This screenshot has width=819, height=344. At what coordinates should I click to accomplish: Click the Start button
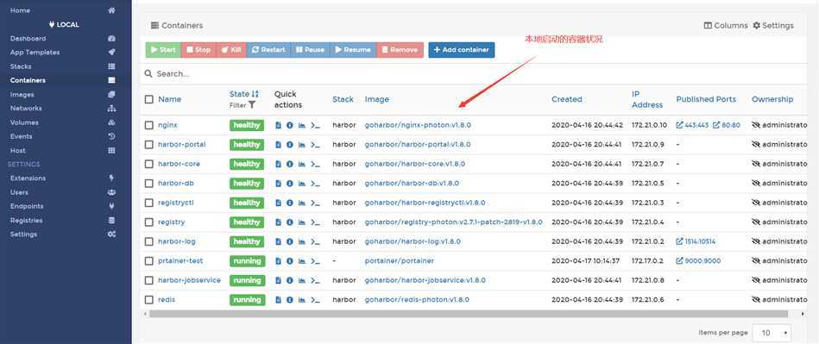click(x=163, y=50)
